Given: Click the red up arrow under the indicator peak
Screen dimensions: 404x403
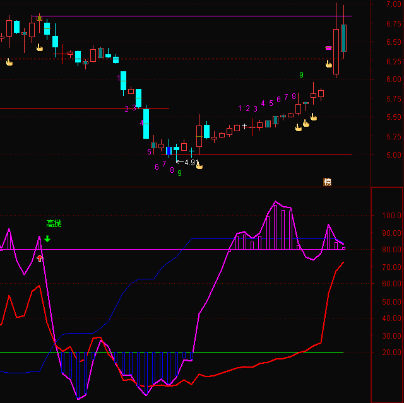Looking at the screenshot, I should click(x=40, y=258).
